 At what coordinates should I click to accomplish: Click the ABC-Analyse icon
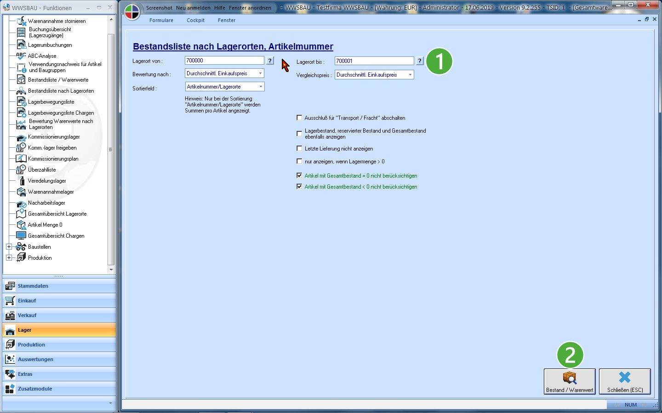click(21, 56)
